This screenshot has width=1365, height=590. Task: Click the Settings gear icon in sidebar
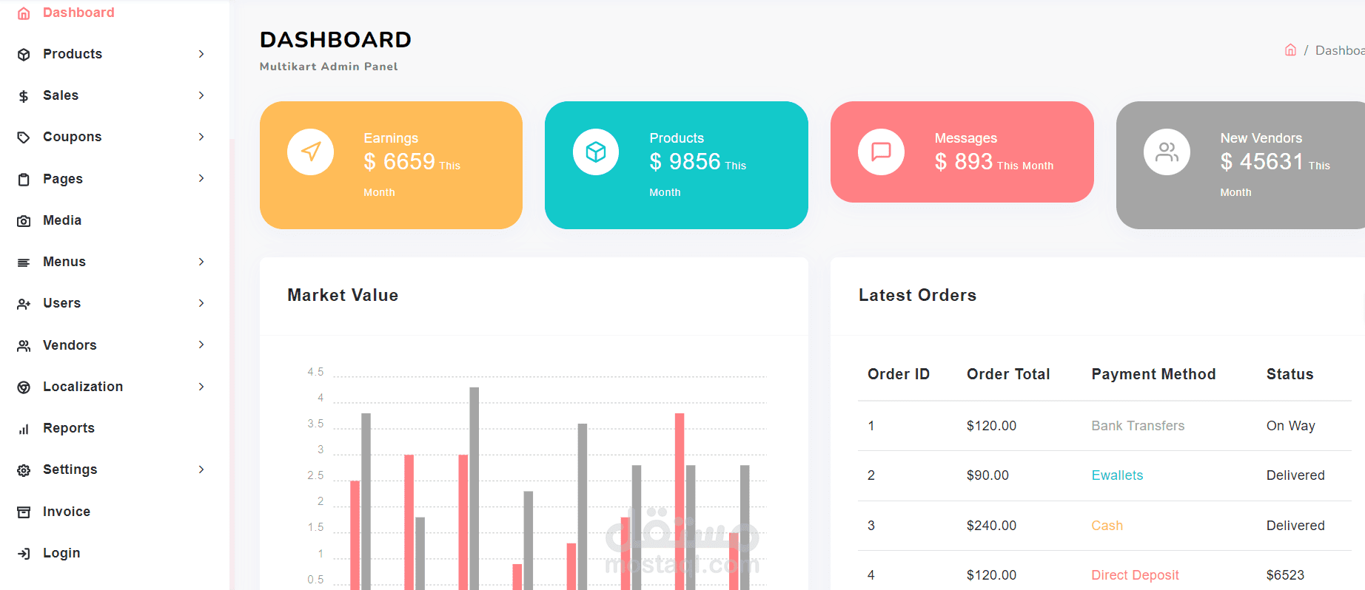[24, 470]
